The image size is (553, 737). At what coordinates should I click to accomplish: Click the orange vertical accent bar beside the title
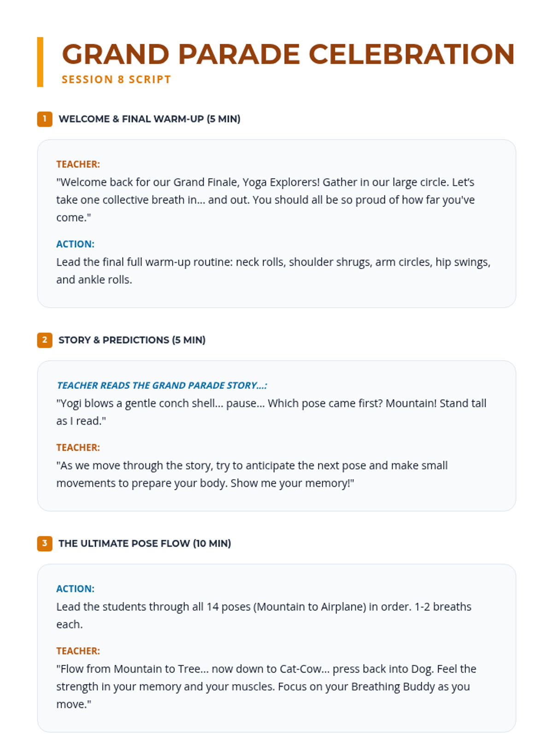point(40,62)
